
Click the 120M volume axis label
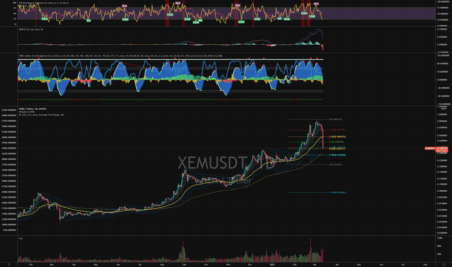439,238
